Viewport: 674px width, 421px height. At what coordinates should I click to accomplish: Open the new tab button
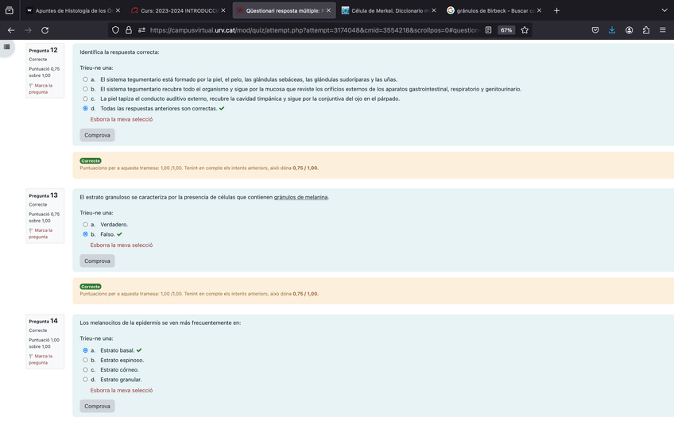(556, 10)
